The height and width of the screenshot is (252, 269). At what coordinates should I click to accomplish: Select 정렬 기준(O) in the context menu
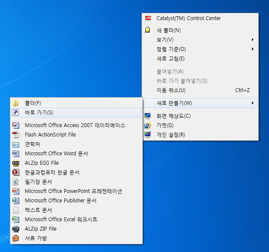pyautogui.click(x=200, y=49)
